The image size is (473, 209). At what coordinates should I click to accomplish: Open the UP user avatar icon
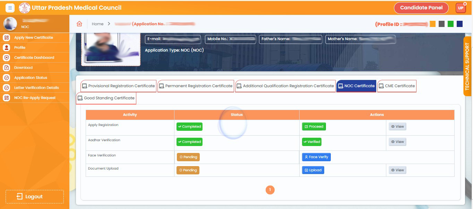click(x=461, y=8)
